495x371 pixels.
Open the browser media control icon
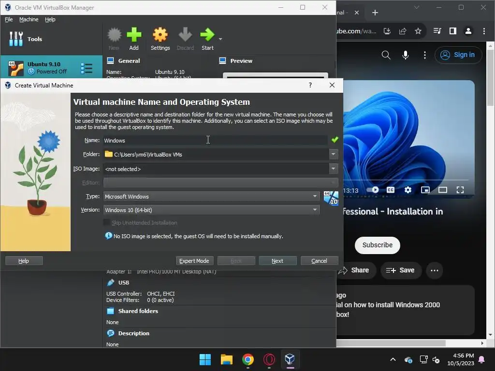tap(437, 31)
